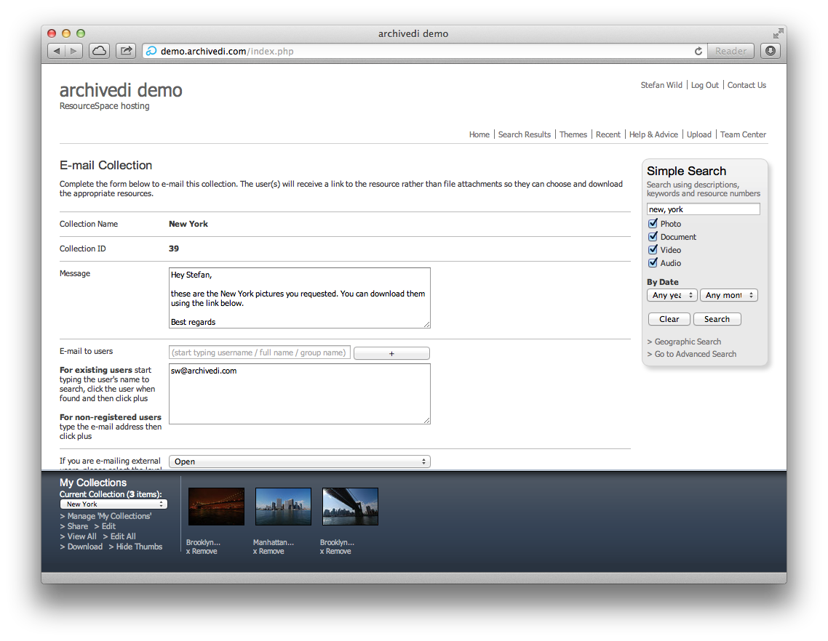Remove the Manhattan item from the collection

(268, 552)
